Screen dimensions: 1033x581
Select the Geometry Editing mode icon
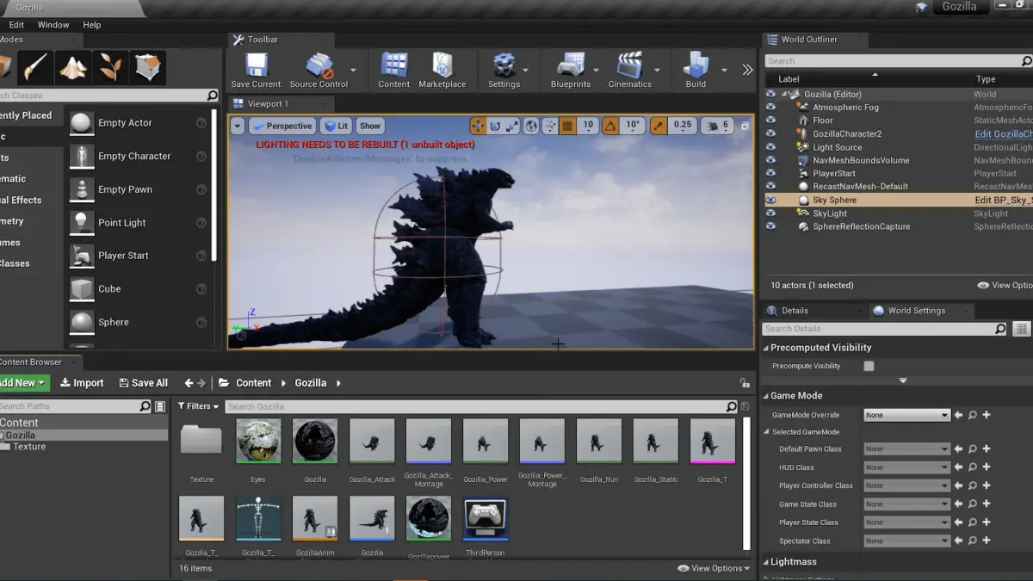(x=148, y=67)
